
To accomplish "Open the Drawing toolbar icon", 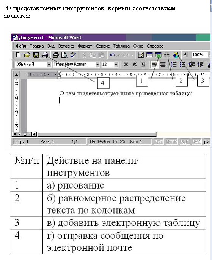I will (176, 55).
